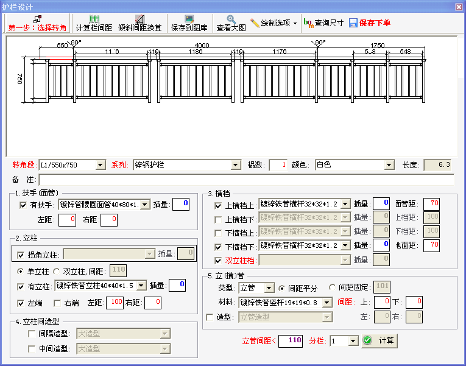Click the 计算栏间距 toolbar icon
The image size is (466, 366).
click(94, 19)
